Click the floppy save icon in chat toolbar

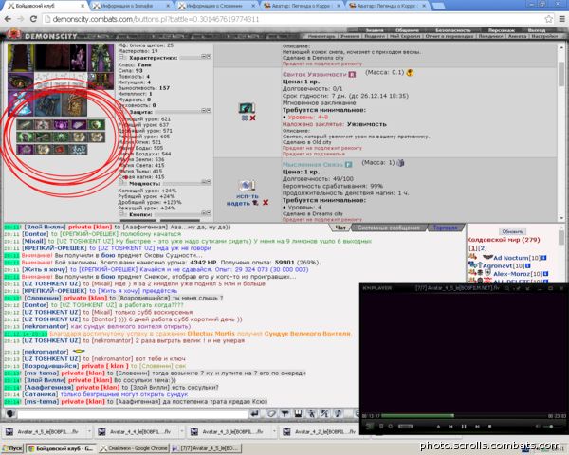tap(298, 413)
